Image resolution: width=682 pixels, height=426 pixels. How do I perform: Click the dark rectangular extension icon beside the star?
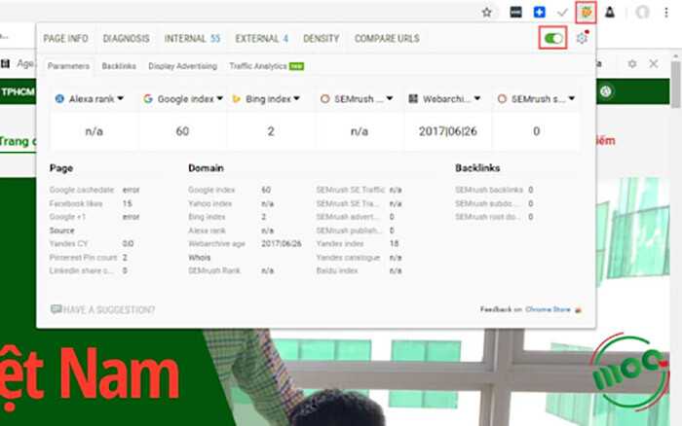click(x=515, y=13)
